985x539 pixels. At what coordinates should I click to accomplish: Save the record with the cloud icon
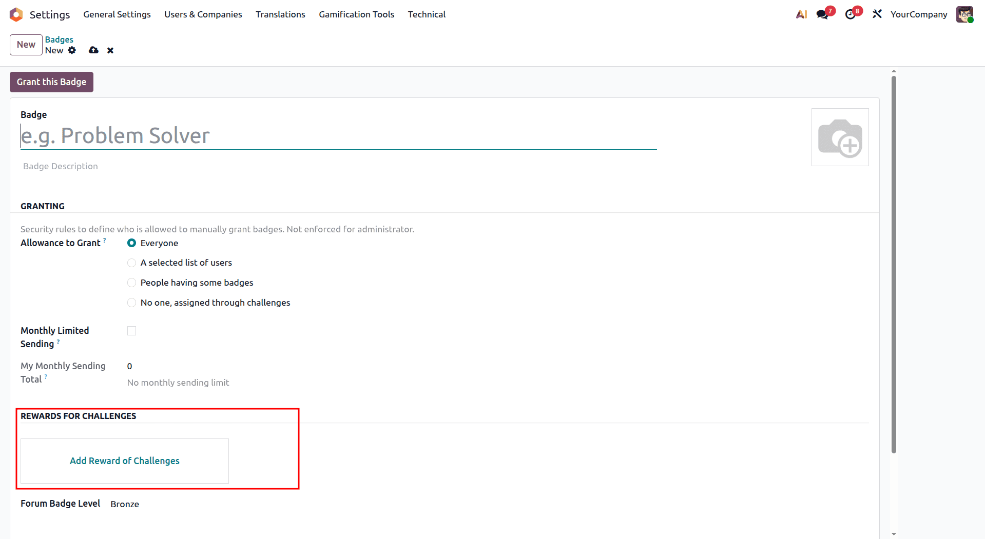pyautogui.click(x=93, y=50)
